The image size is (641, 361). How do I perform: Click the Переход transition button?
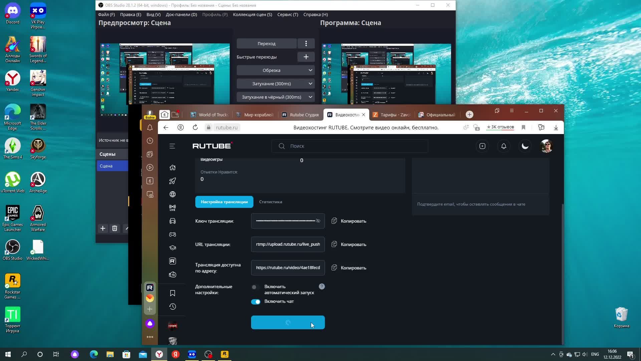[x=266, y=43]
